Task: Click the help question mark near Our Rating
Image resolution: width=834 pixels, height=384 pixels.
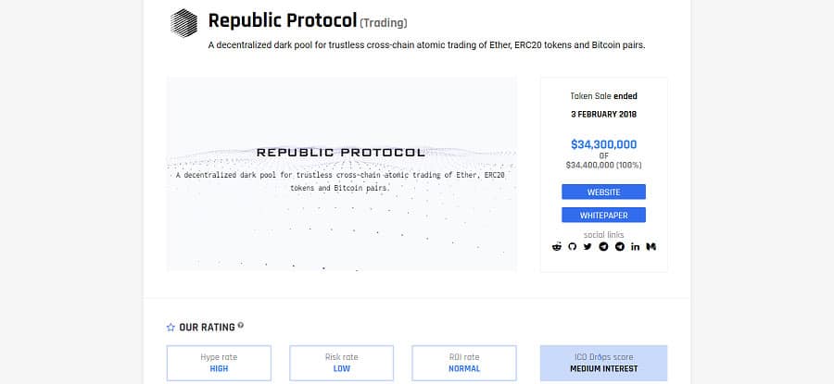Action: click(x=241, y=326)
